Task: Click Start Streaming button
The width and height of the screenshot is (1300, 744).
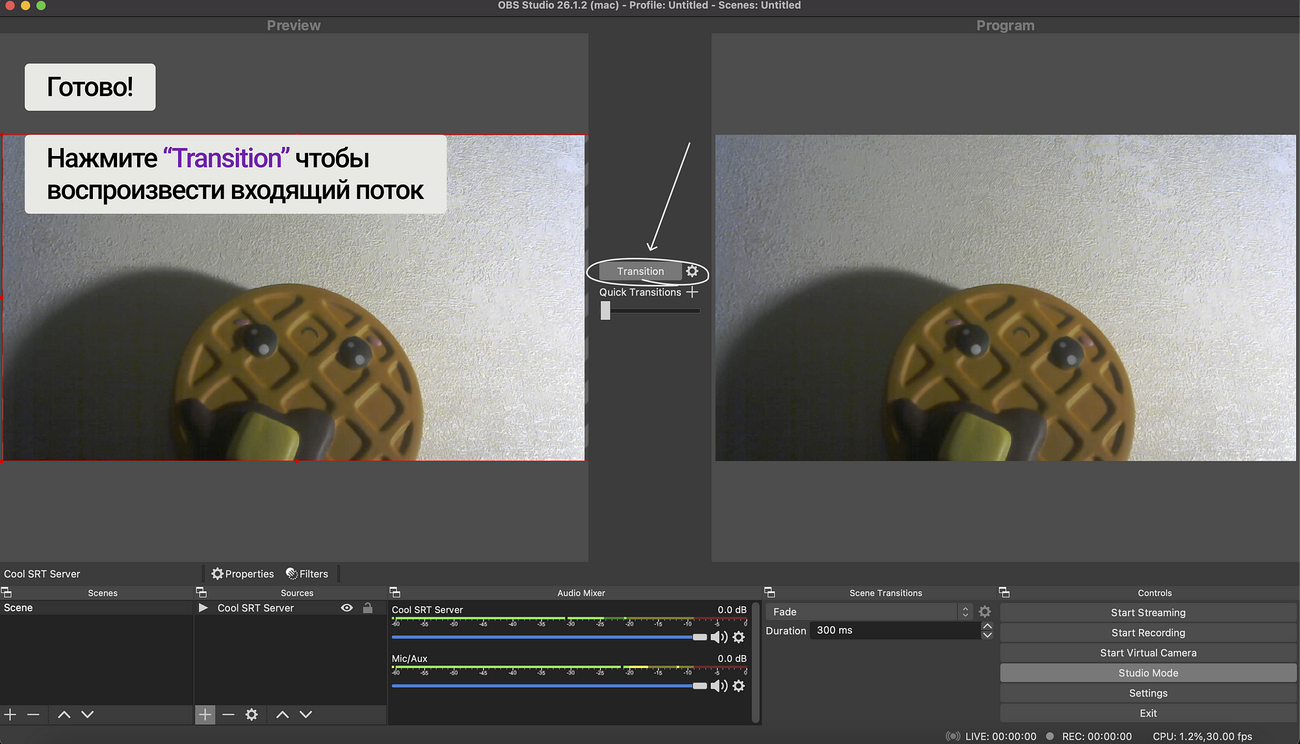Action: coord(1148,613)
